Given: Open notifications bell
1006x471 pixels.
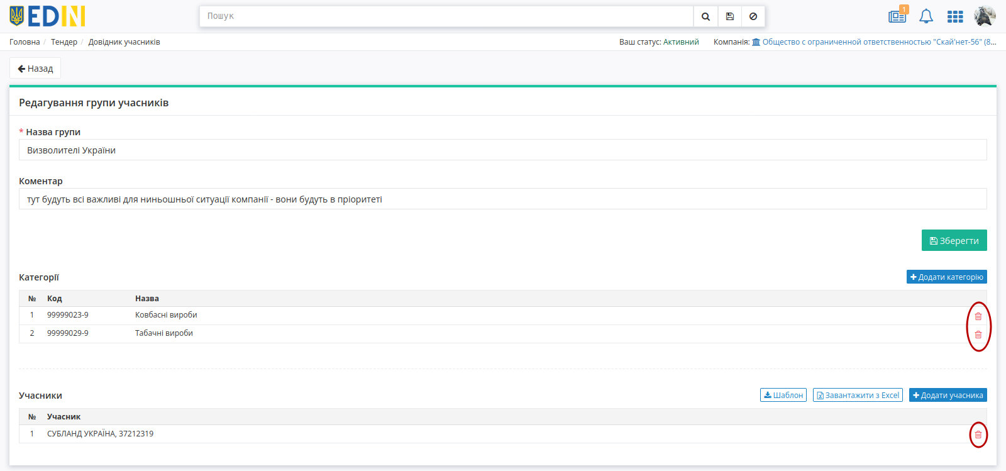Looking at the screenshot, I should click(x=926, y=16).
